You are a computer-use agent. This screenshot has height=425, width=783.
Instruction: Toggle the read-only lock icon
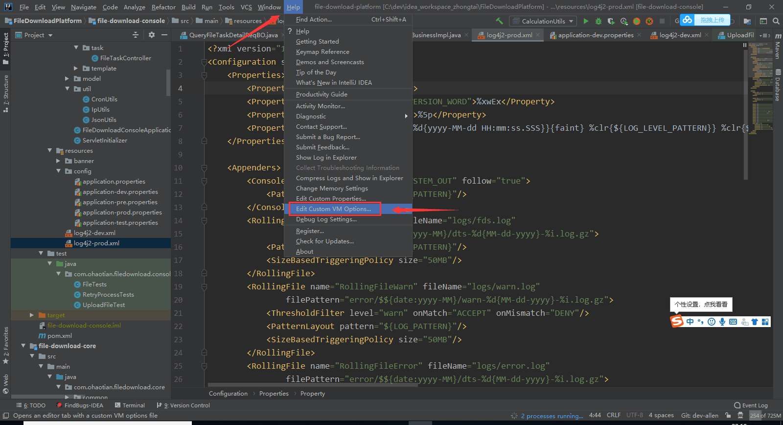[x=728, y=415]
